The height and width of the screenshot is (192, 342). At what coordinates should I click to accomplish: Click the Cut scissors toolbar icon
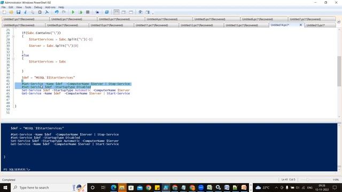[x=26, y=12]
